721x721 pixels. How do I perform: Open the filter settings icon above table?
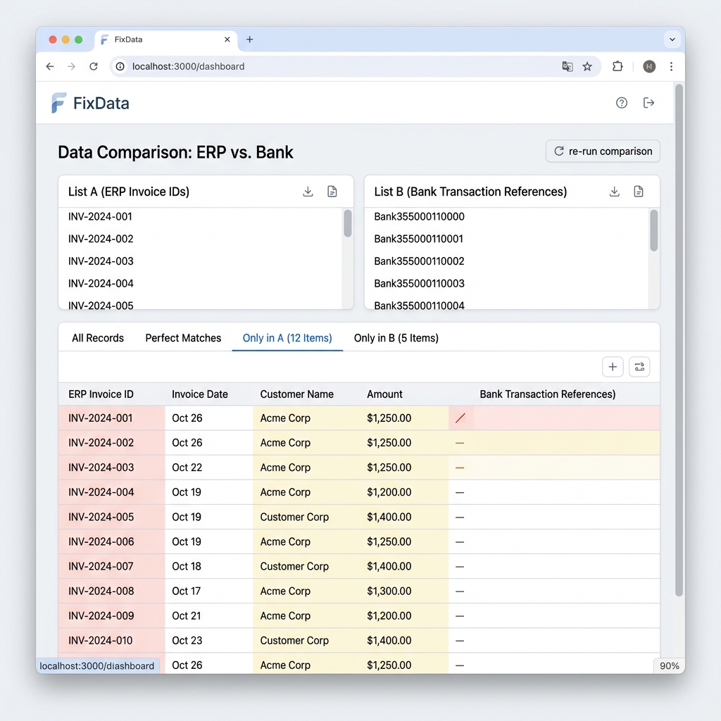tap(639, 367)
